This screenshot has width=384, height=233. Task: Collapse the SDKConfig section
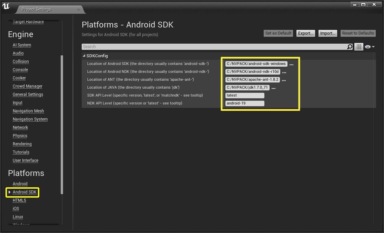84,56
